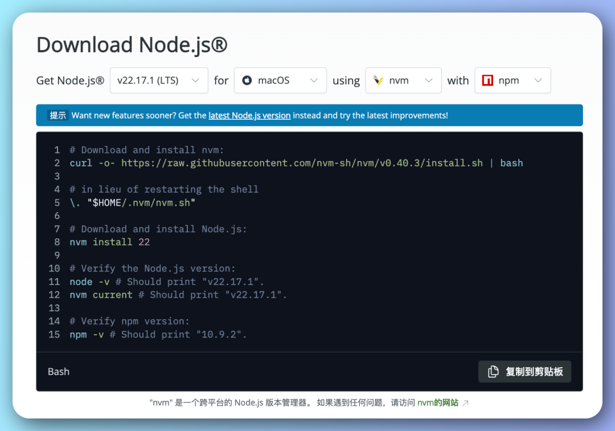615x431 pixels.
Task: Click the nvm logo icon
Action: (378, 80)
